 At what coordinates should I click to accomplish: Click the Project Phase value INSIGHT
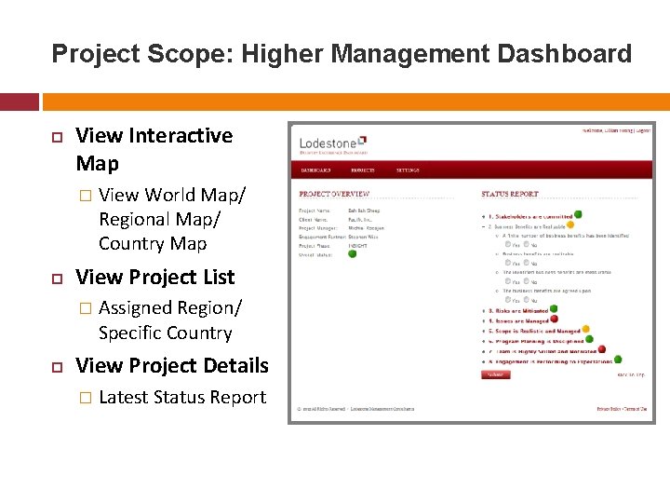tap(357, 246)
